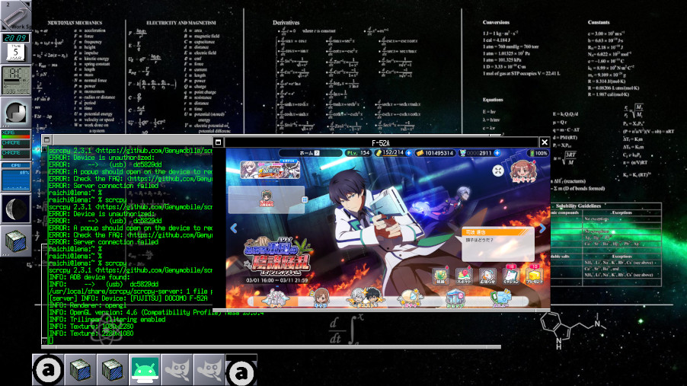
Task: Tap the coin counter 101495314
Action: pyautogui.click(x=435, y=153)
